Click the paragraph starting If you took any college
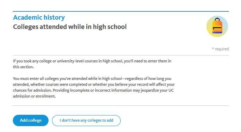 92,64
